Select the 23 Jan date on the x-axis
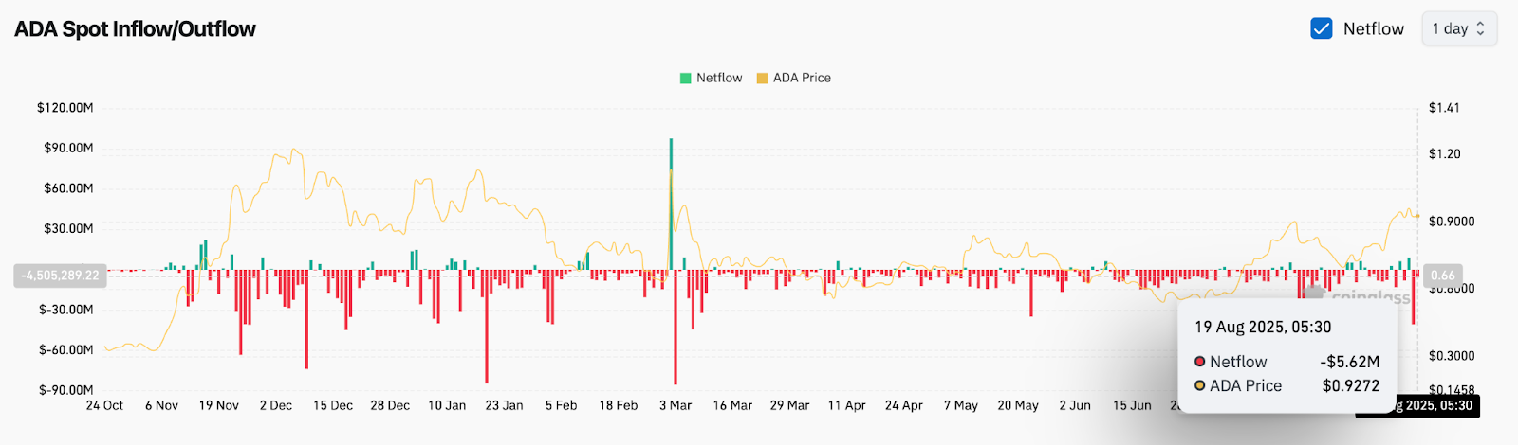Screen dimensions: 1518x445 click(x=504, y=406)
